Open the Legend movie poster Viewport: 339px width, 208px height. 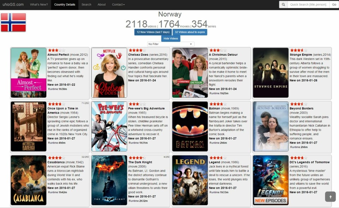click(x=190, y=180)
